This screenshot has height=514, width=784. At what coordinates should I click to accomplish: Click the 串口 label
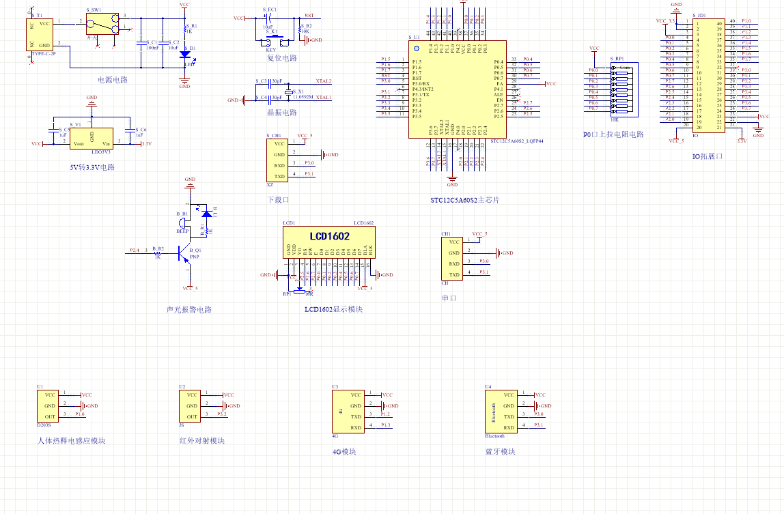(x=449, y=298)
